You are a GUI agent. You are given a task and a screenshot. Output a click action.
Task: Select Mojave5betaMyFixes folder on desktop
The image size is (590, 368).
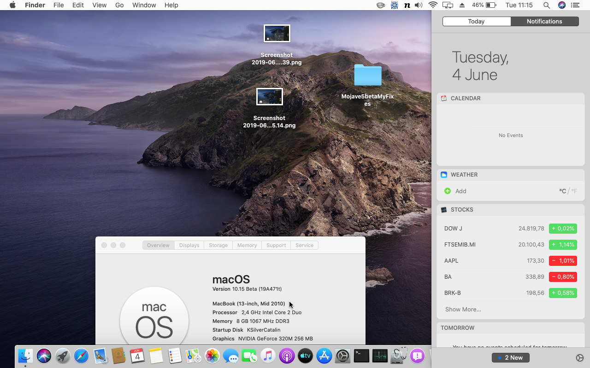(368, 86)
